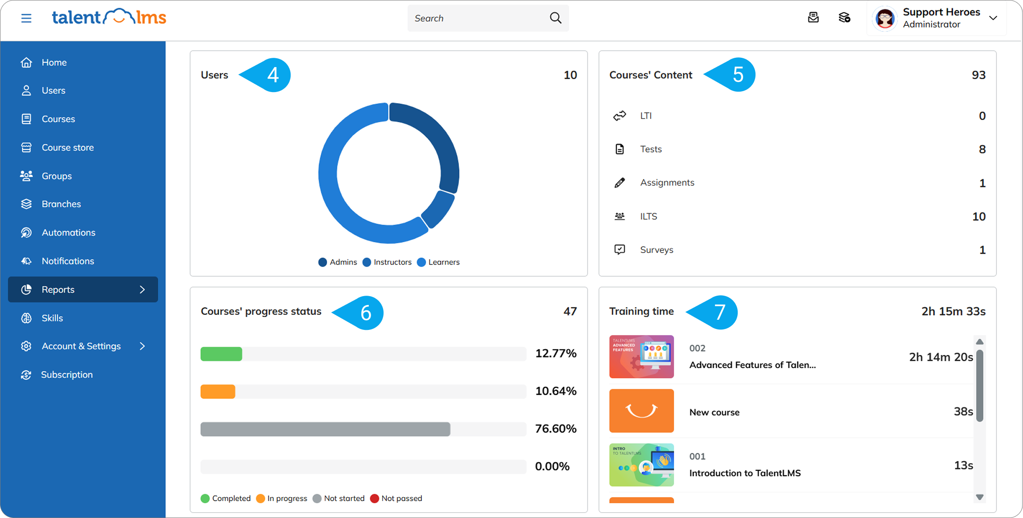The width and height of the screenshot is (1023, 518).
Task: Toggle the Learners legend dot
Action: [421, 262]
